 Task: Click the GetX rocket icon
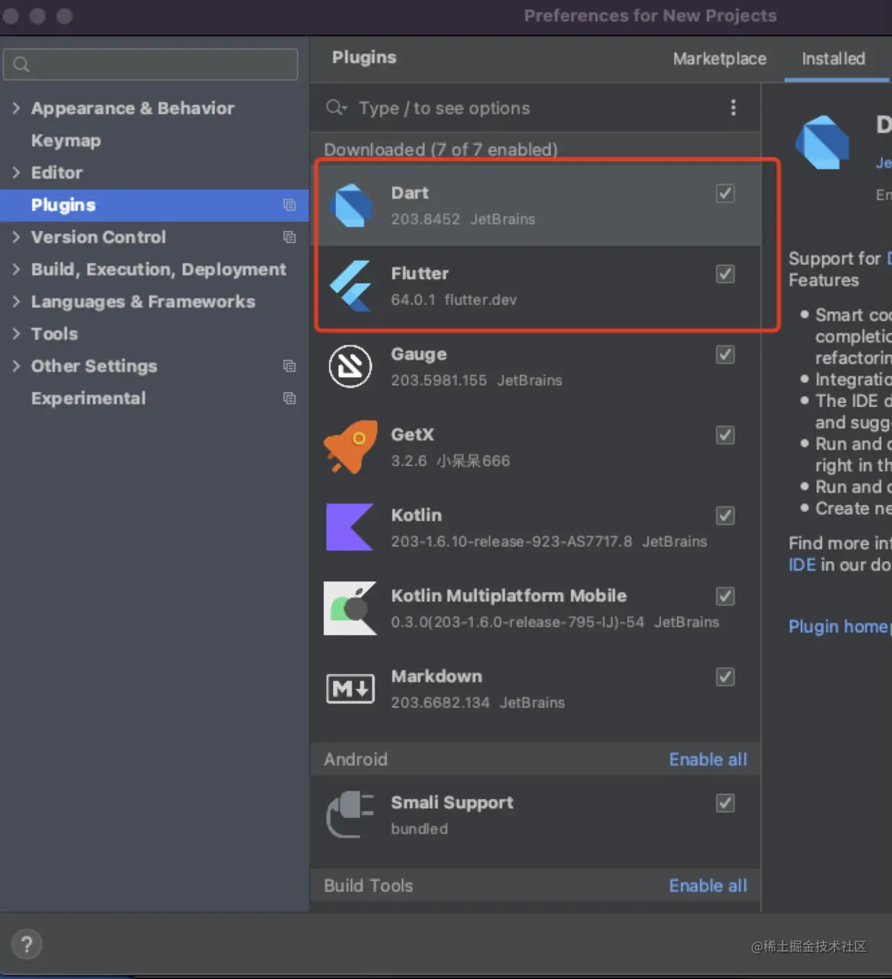(350, 447)
